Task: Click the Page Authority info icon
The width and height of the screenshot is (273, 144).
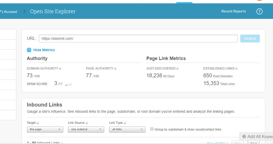Action: tap(115, 69)
